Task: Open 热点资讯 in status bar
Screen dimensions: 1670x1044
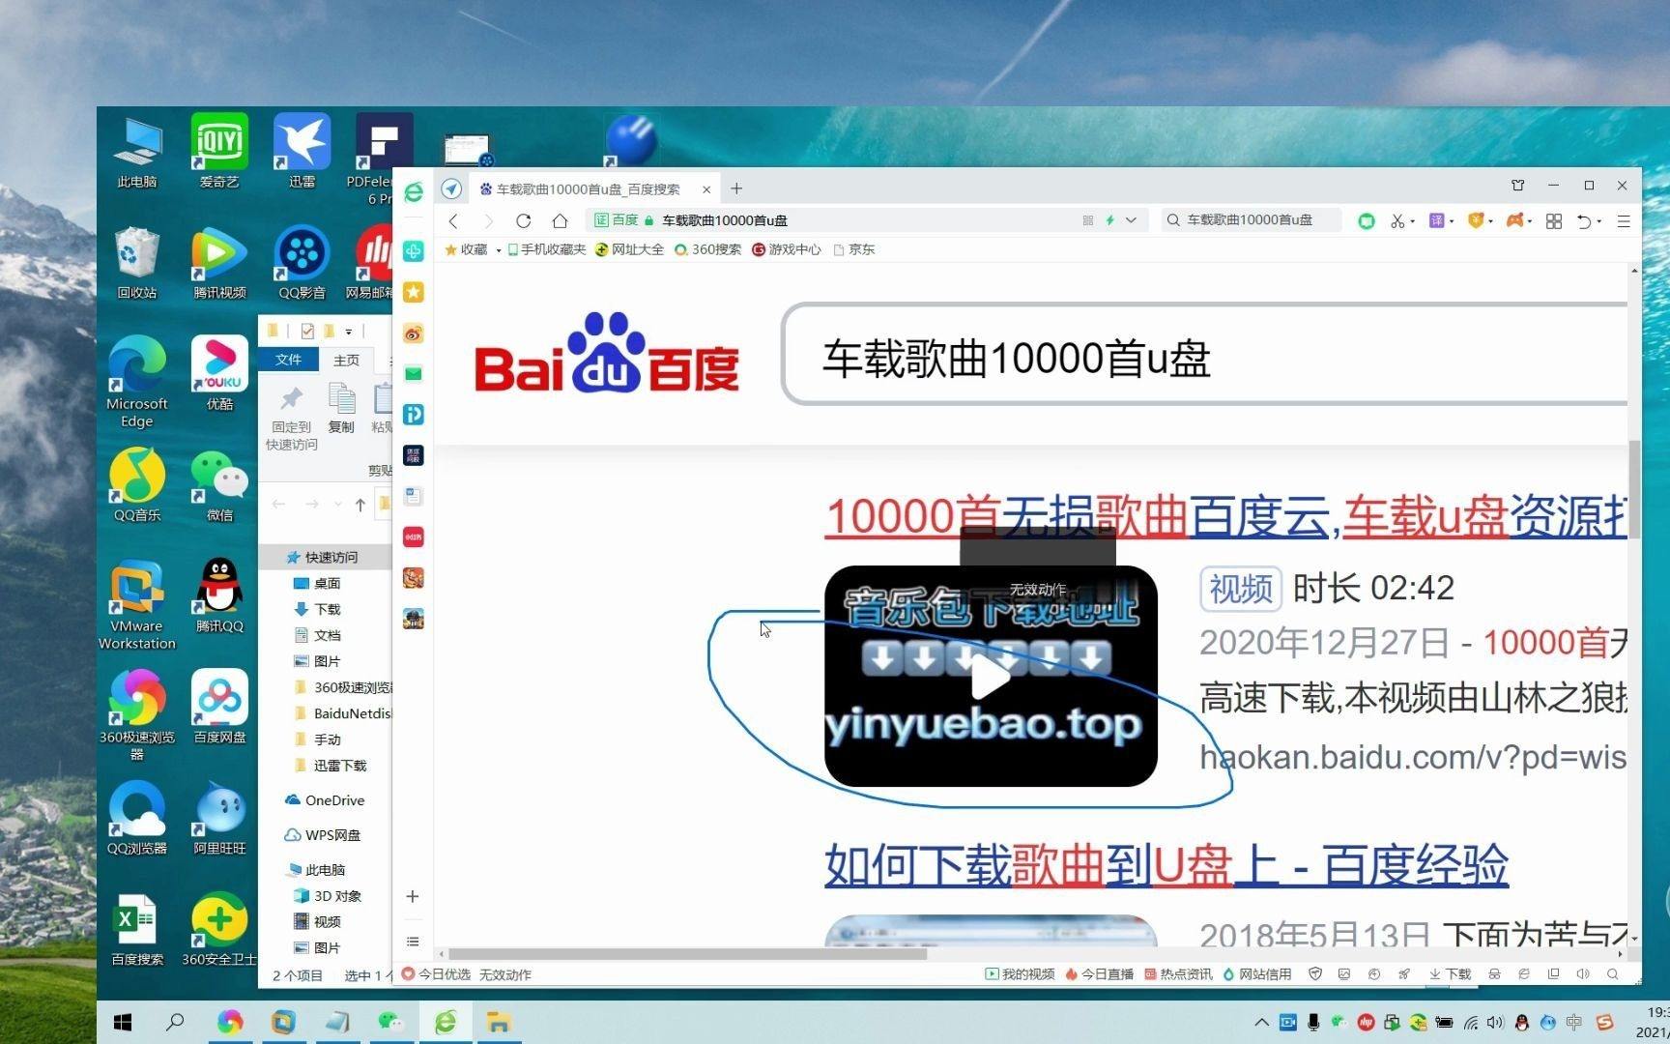Action: click(1178, 974)
